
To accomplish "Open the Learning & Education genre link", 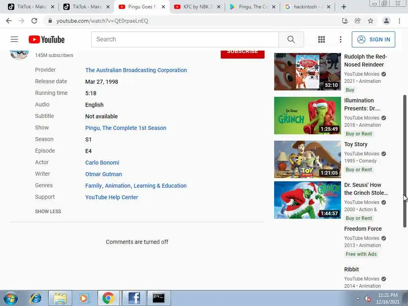I will (x=160, y=186).
